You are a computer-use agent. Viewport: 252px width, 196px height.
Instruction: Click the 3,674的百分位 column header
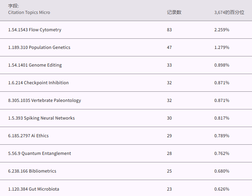(x=229, y=13)
